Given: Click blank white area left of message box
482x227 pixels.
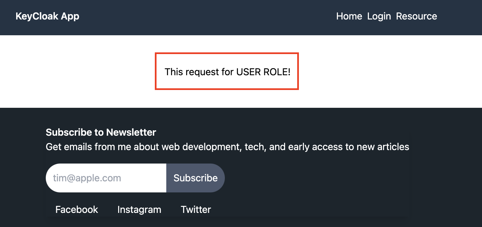Looking at the screenshot, I should point(77,71).
